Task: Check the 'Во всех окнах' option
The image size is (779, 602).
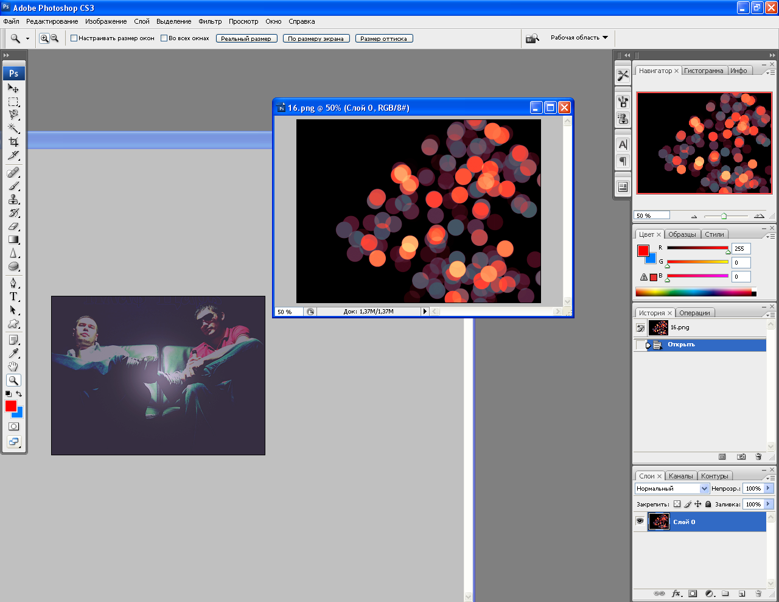Action: (x=164, y=38)
